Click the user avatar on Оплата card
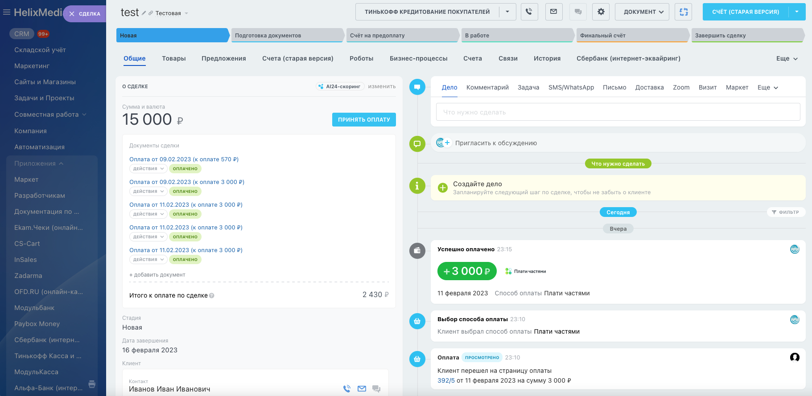 [795, 357]
